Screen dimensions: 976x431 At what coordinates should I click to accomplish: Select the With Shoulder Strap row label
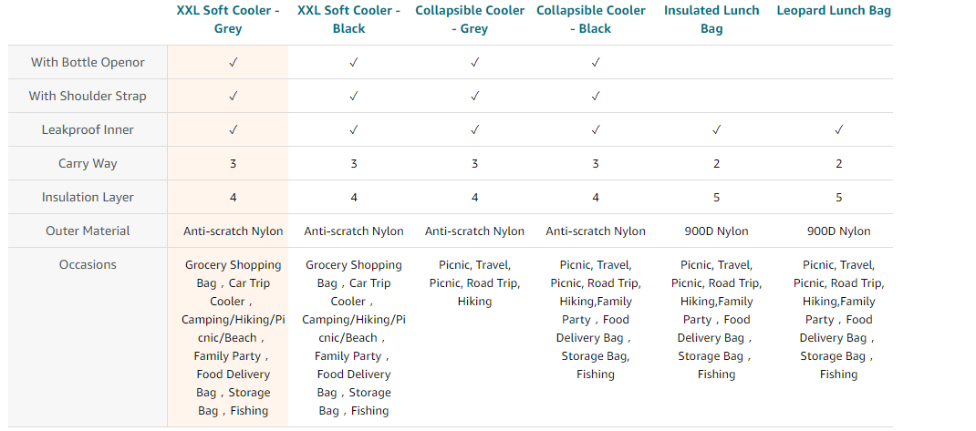coord(88,96)
